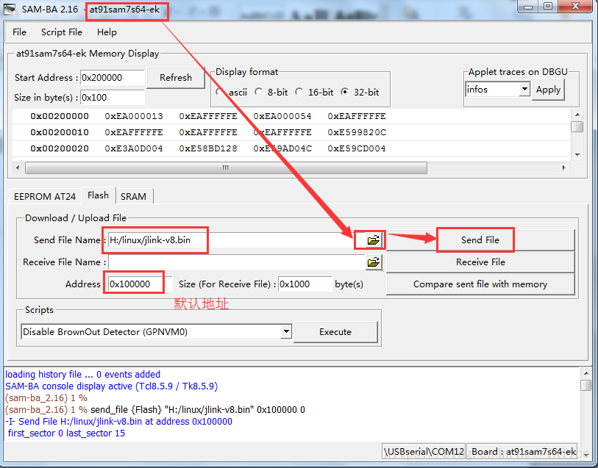Click console line 'loading history file'

tap(83, 374)
